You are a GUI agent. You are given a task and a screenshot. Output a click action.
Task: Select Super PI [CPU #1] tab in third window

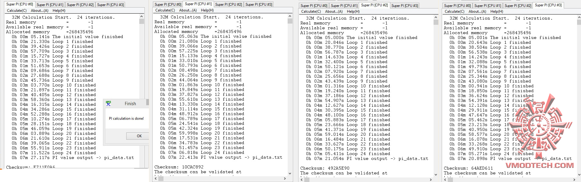click(x=344, y=6)
